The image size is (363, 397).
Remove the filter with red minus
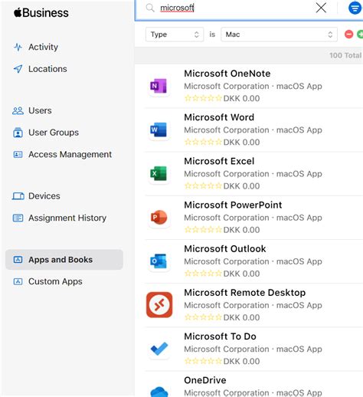pos(348,34)
